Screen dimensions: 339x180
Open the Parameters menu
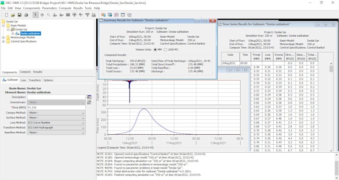pos(49,8)
